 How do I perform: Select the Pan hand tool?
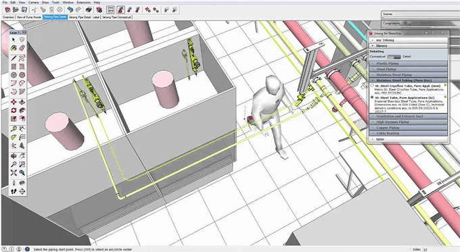pos(22,156)
